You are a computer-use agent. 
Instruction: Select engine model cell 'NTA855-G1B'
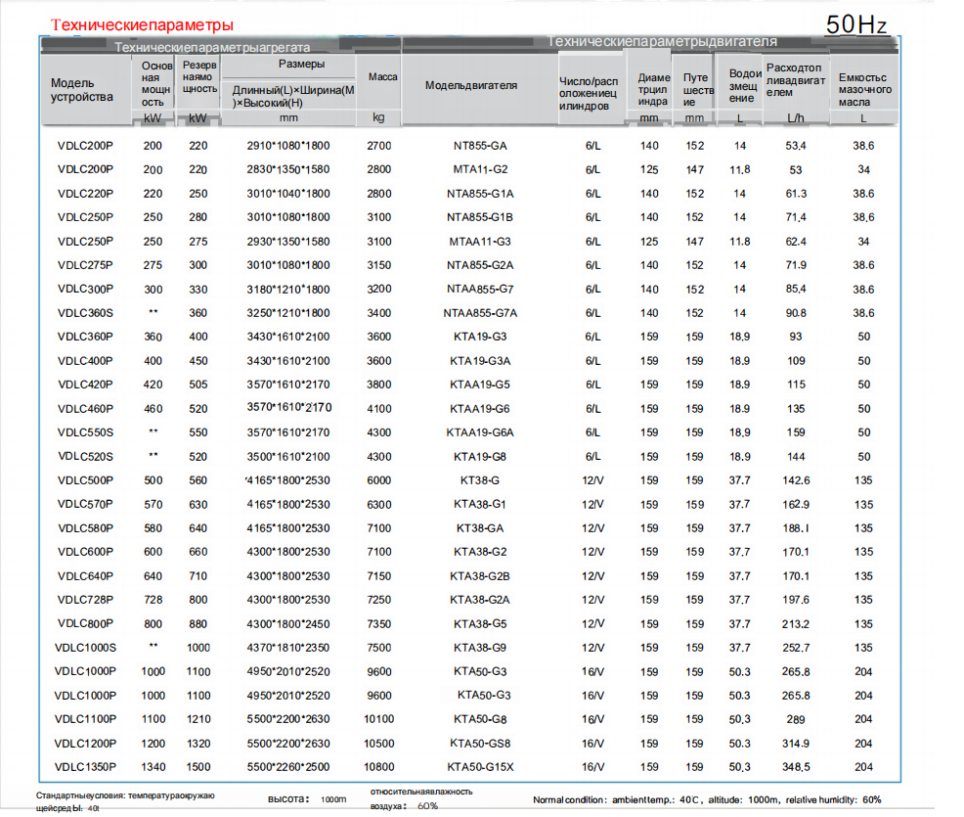[x=480, y=217]
